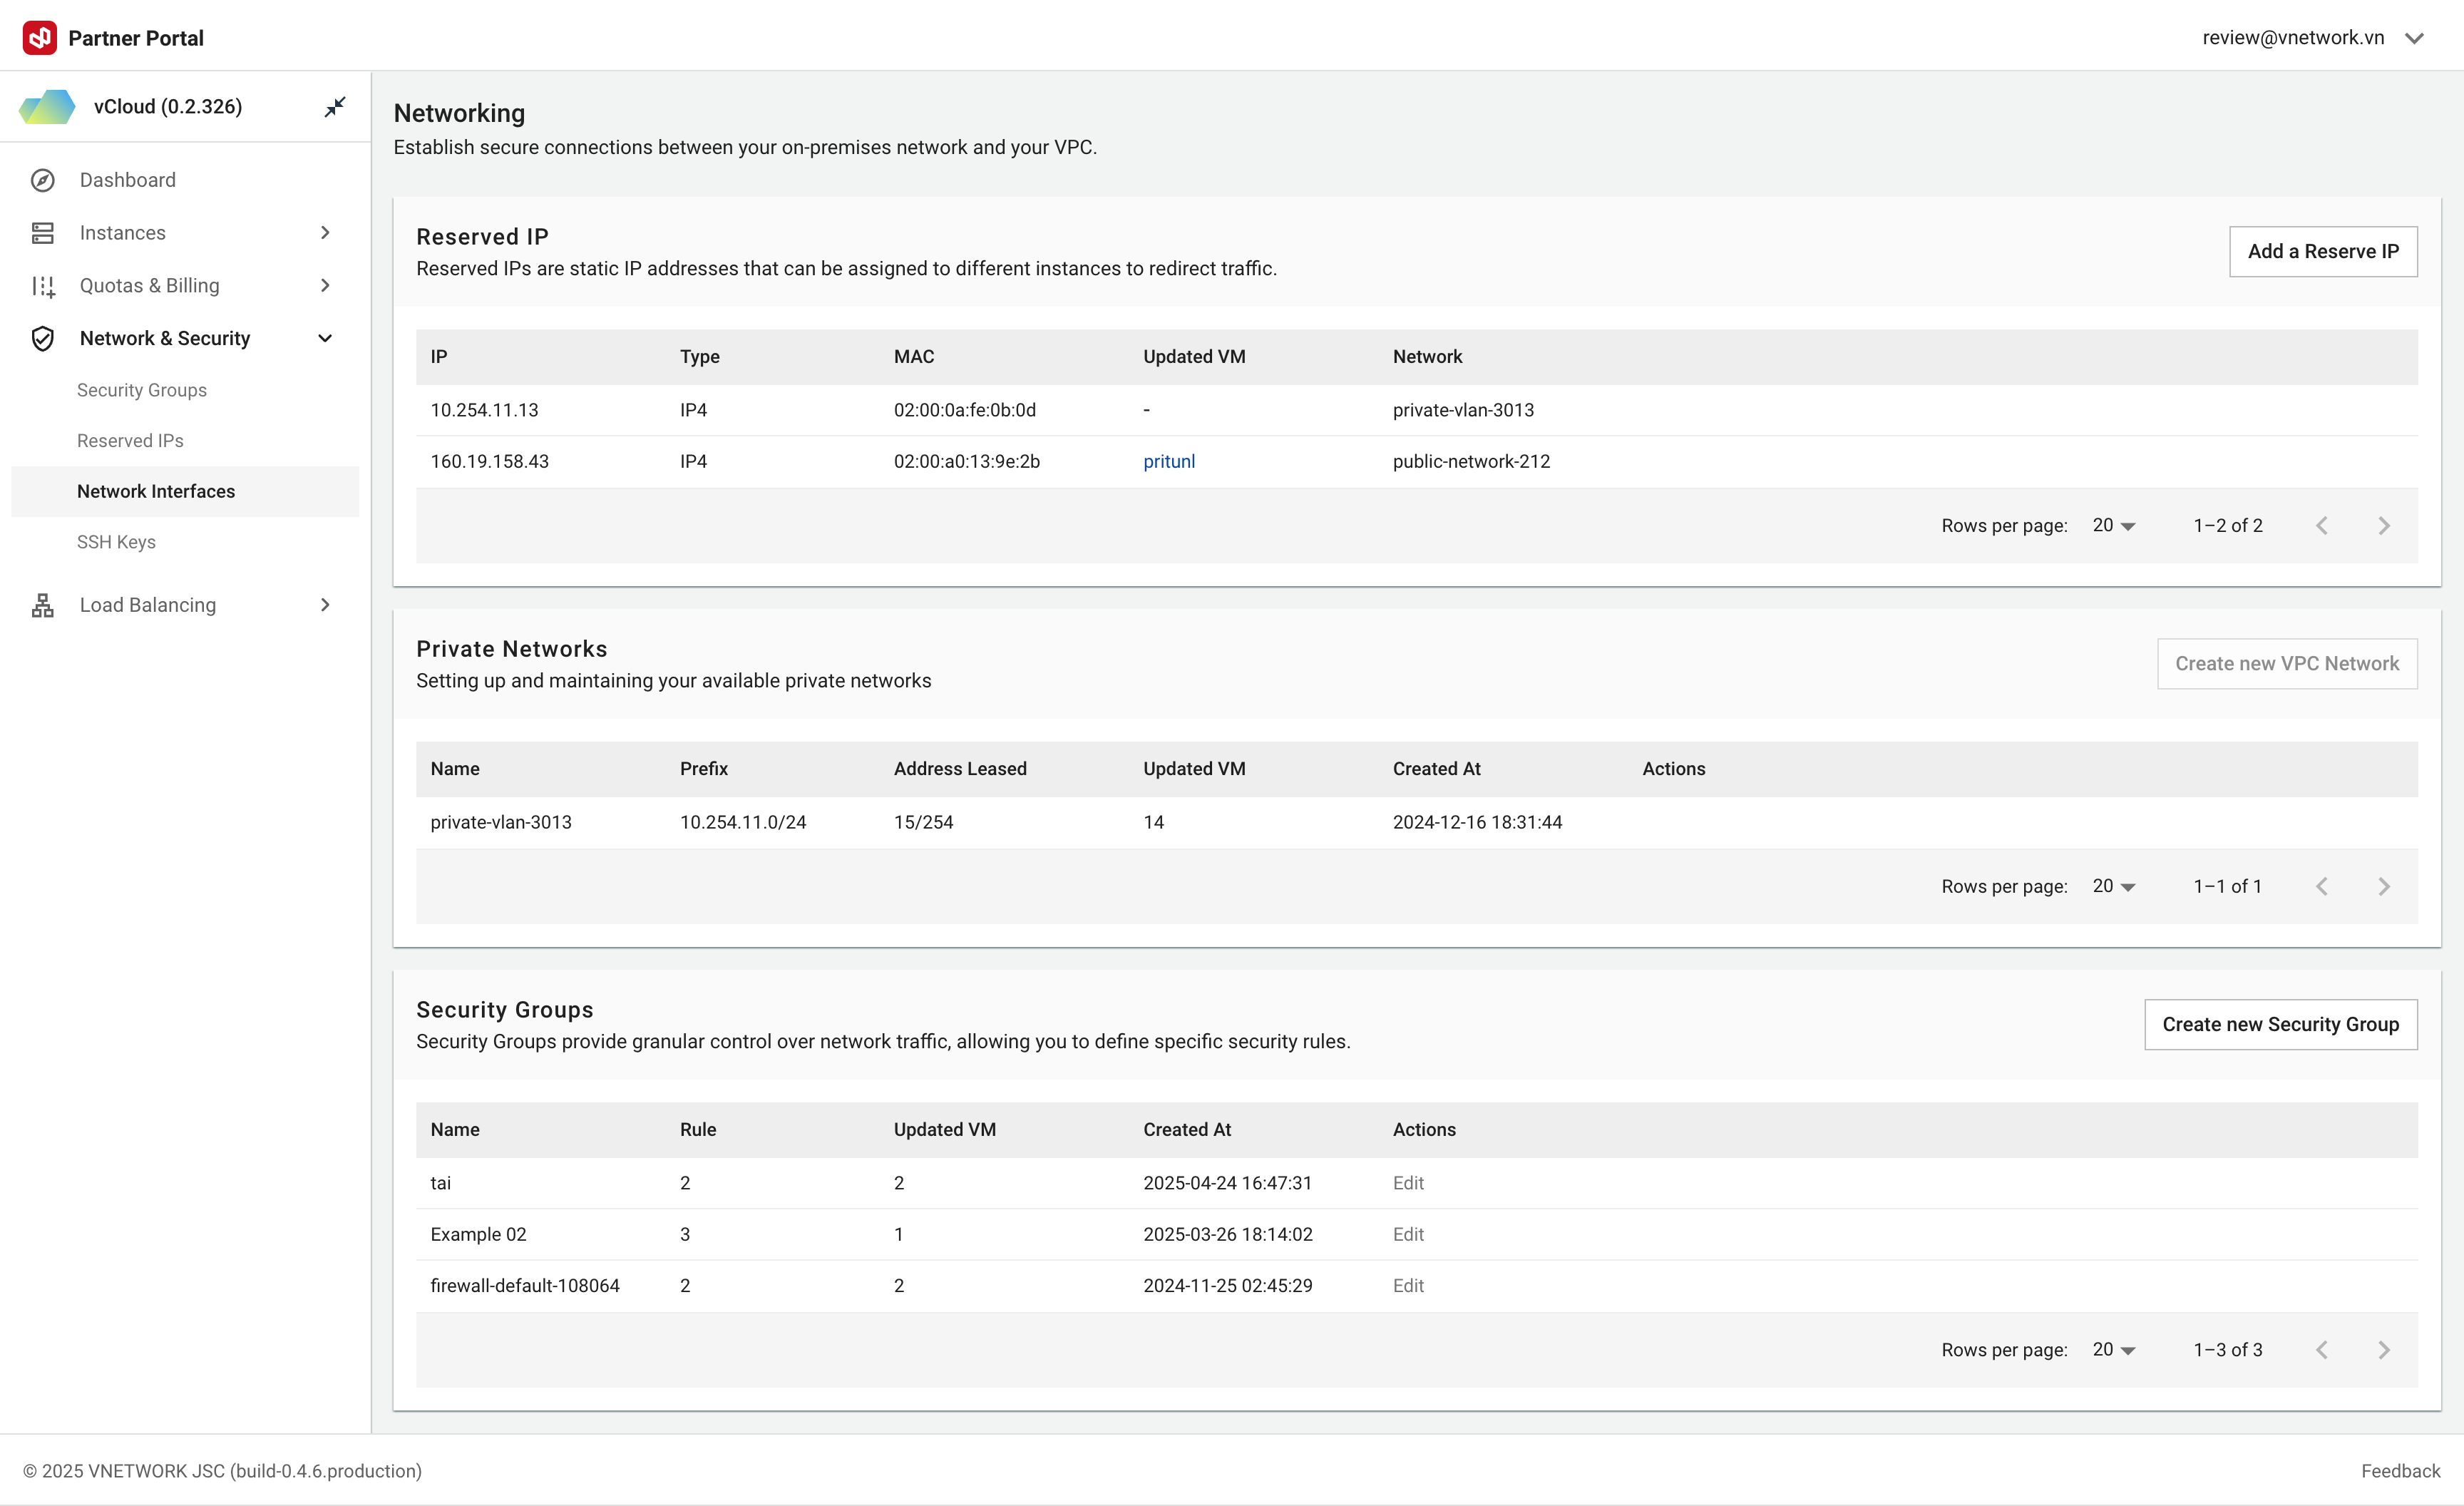Viewport: 2464px width, 1506px height.
Task: Select Network Interfaces in the sidebar
Action: click(x=185, y=492)
